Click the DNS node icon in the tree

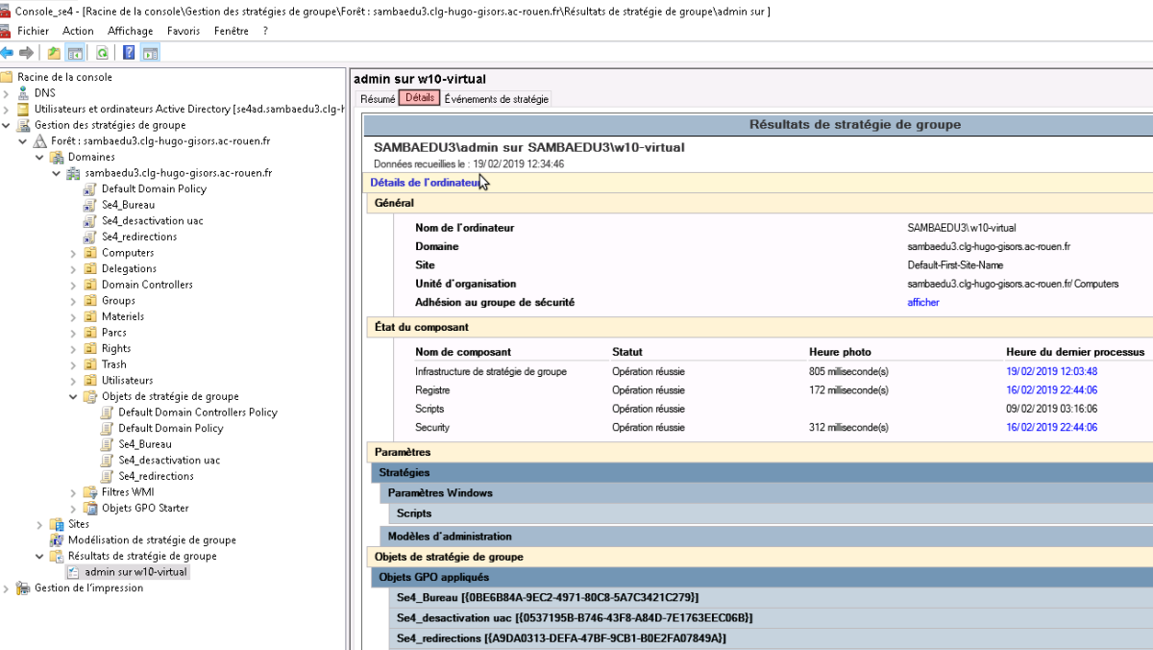click(24, 93)
